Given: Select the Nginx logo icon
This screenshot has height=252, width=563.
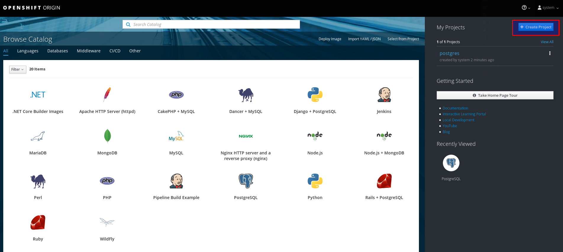Looking at the screenshot, I should (x=246, y=136).
